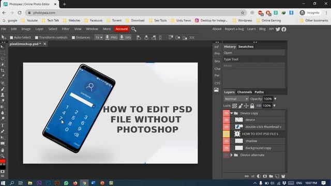This screenshot has width=331, height=186.
Task: Click the Windows Start button
Action: 3,183
